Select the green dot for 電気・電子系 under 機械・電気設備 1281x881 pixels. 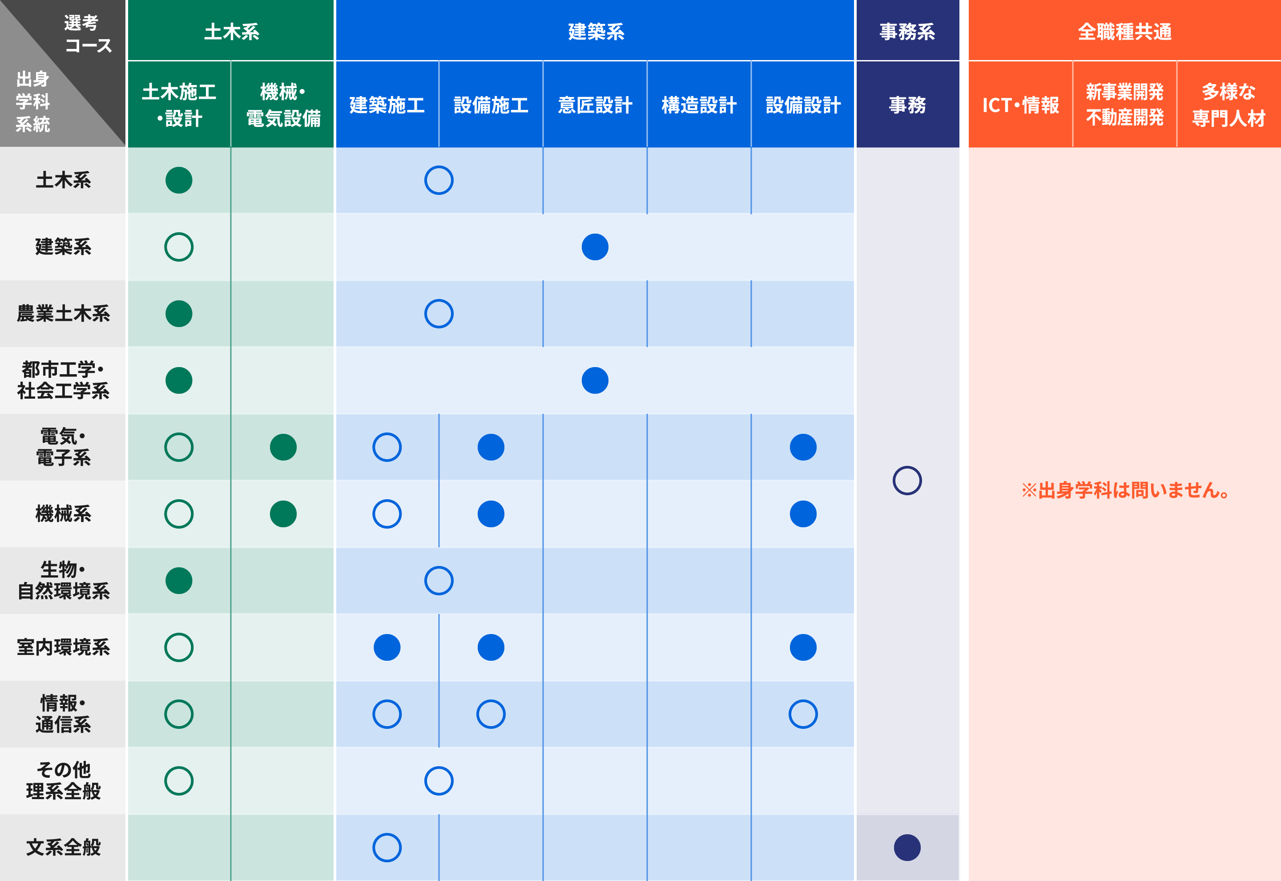point(283,447)
